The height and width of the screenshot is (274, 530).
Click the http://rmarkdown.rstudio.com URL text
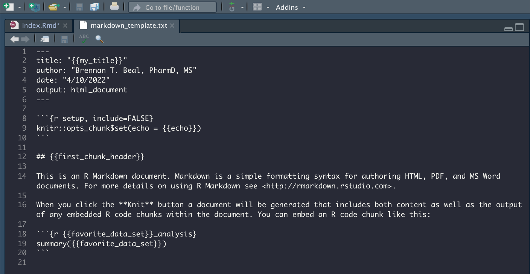click(x=327, y=186)
